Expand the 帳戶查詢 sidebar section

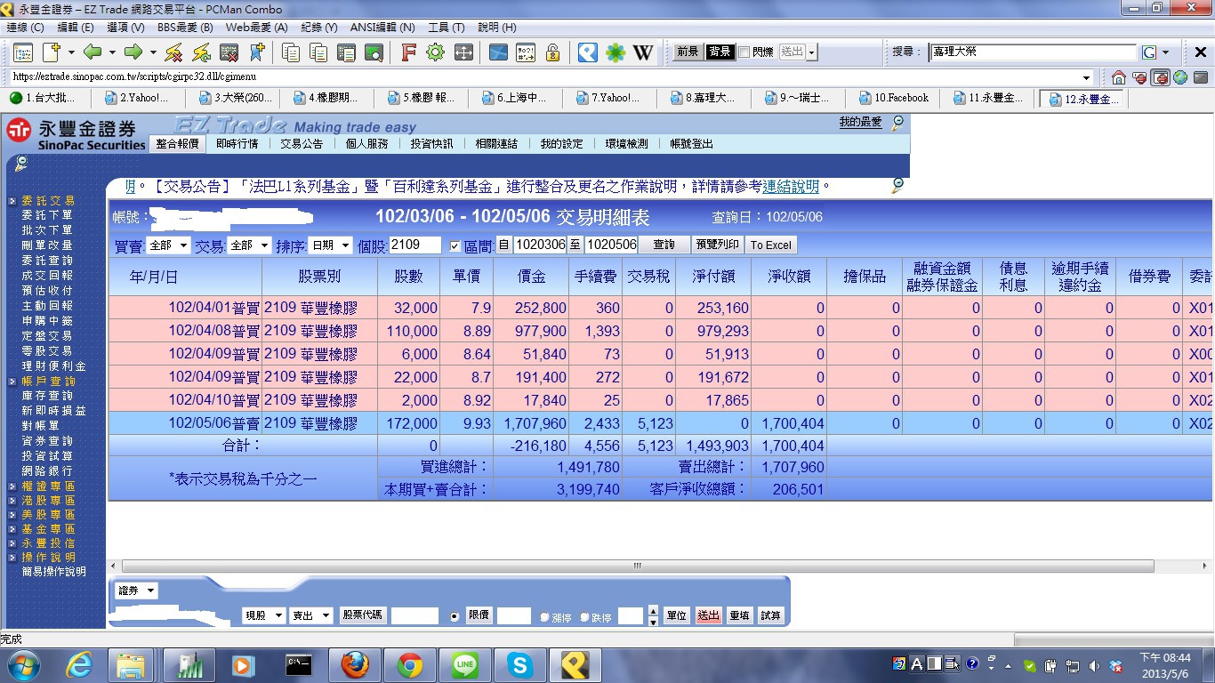point(48,382)
